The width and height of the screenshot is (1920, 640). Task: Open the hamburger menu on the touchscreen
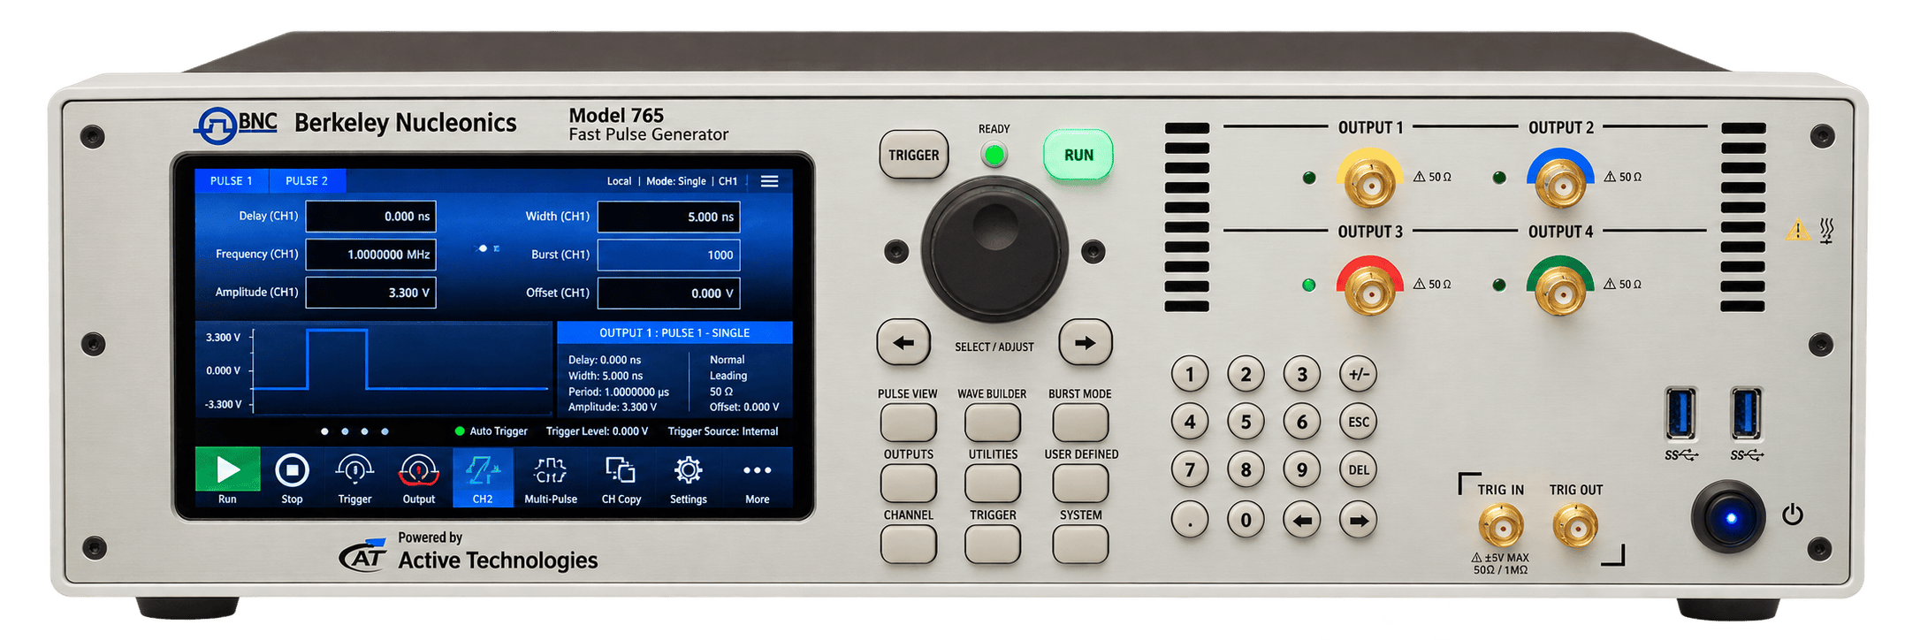click(770, 181)
